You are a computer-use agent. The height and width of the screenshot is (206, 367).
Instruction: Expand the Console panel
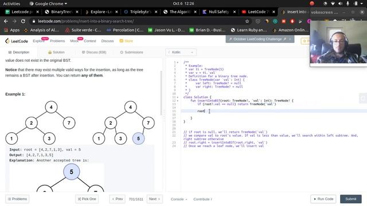(x=179, y=199)
